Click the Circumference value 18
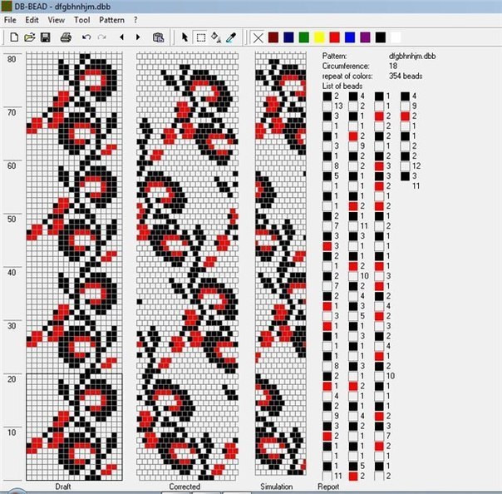 click(393, 66)
